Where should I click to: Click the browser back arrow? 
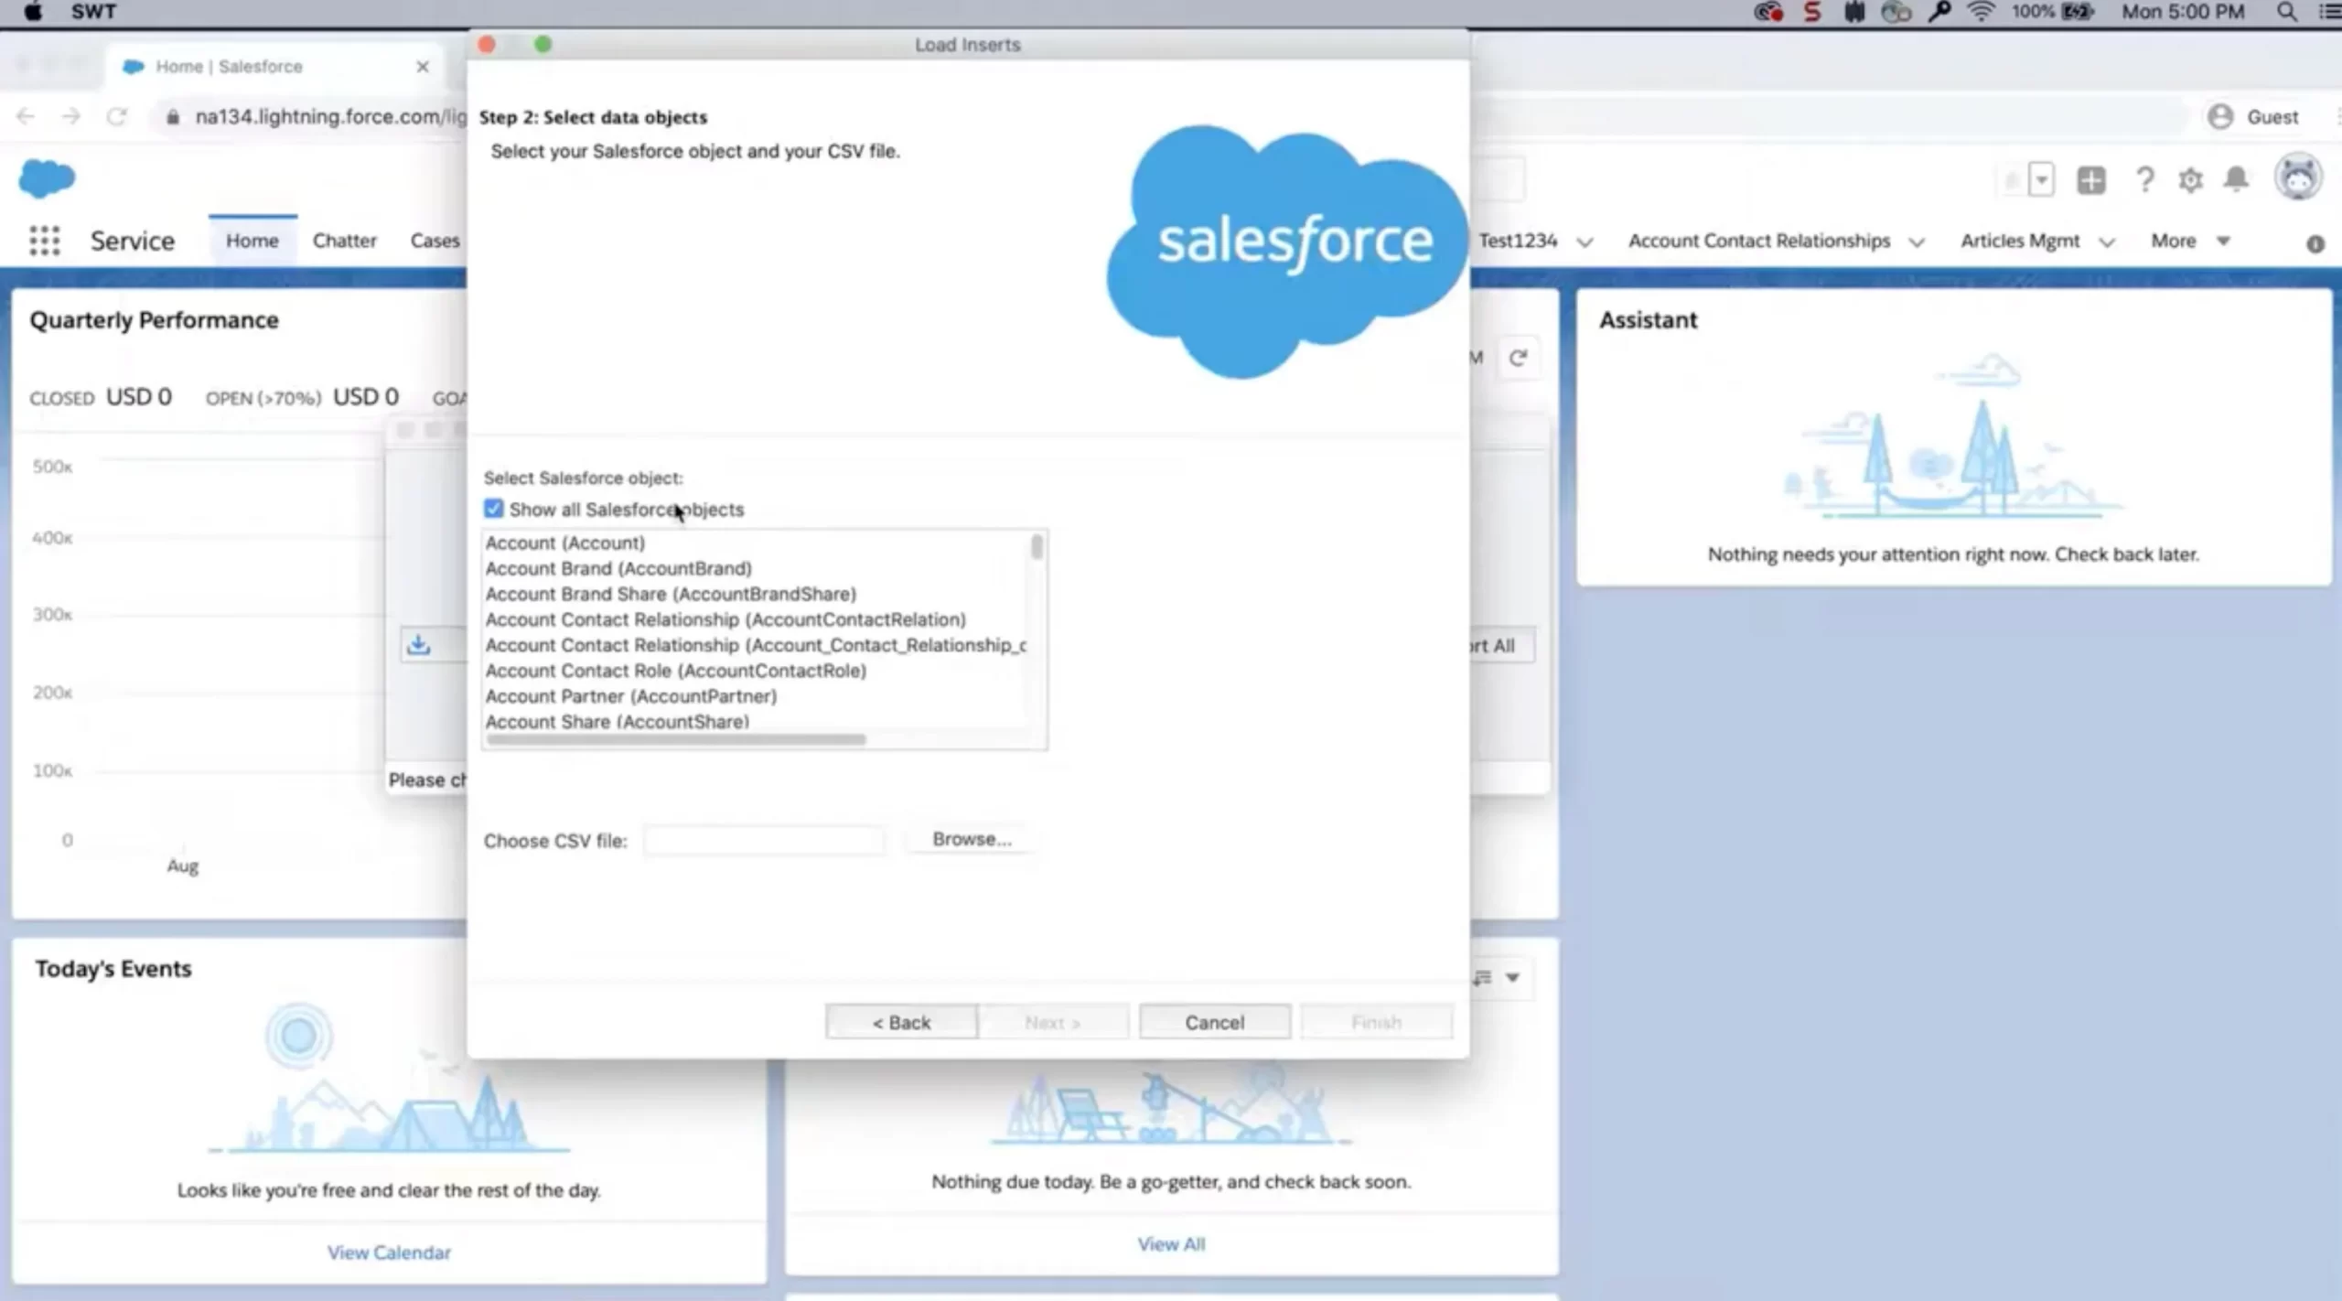[26, 116]
